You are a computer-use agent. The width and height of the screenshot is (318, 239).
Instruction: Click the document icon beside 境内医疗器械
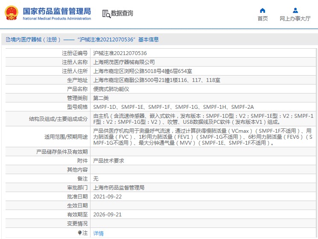(x=8, y=39)
